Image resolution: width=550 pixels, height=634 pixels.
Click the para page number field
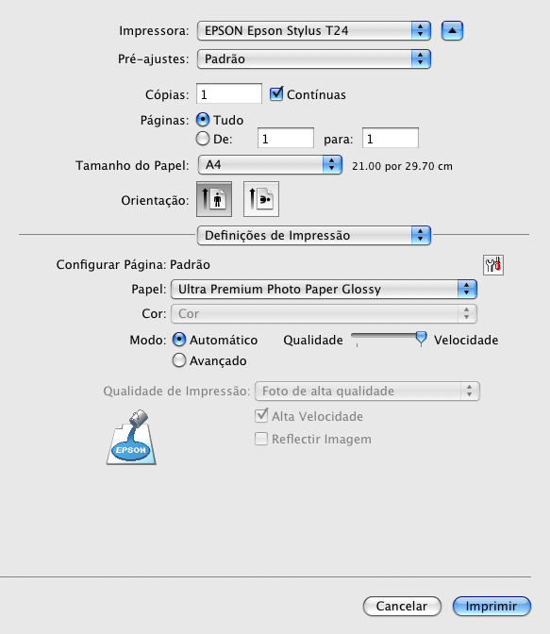[x=391, y=139]
